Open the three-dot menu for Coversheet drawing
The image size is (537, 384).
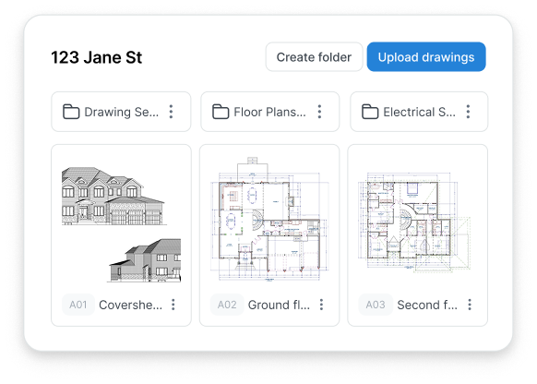point(173,305)
